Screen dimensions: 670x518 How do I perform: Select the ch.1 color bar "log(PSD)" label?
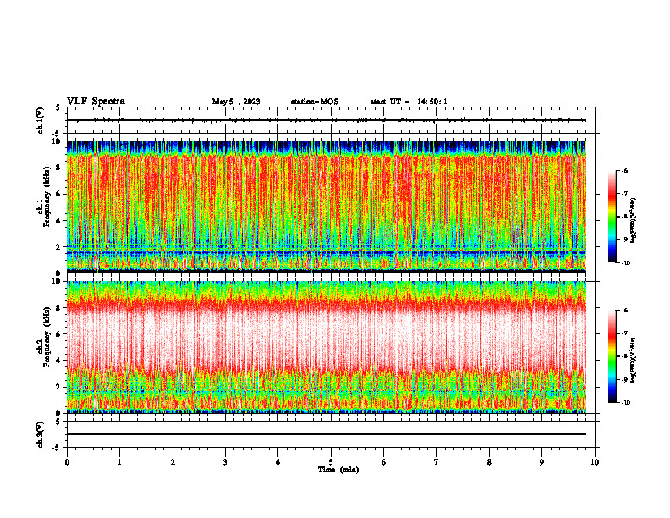pos(633,221)
